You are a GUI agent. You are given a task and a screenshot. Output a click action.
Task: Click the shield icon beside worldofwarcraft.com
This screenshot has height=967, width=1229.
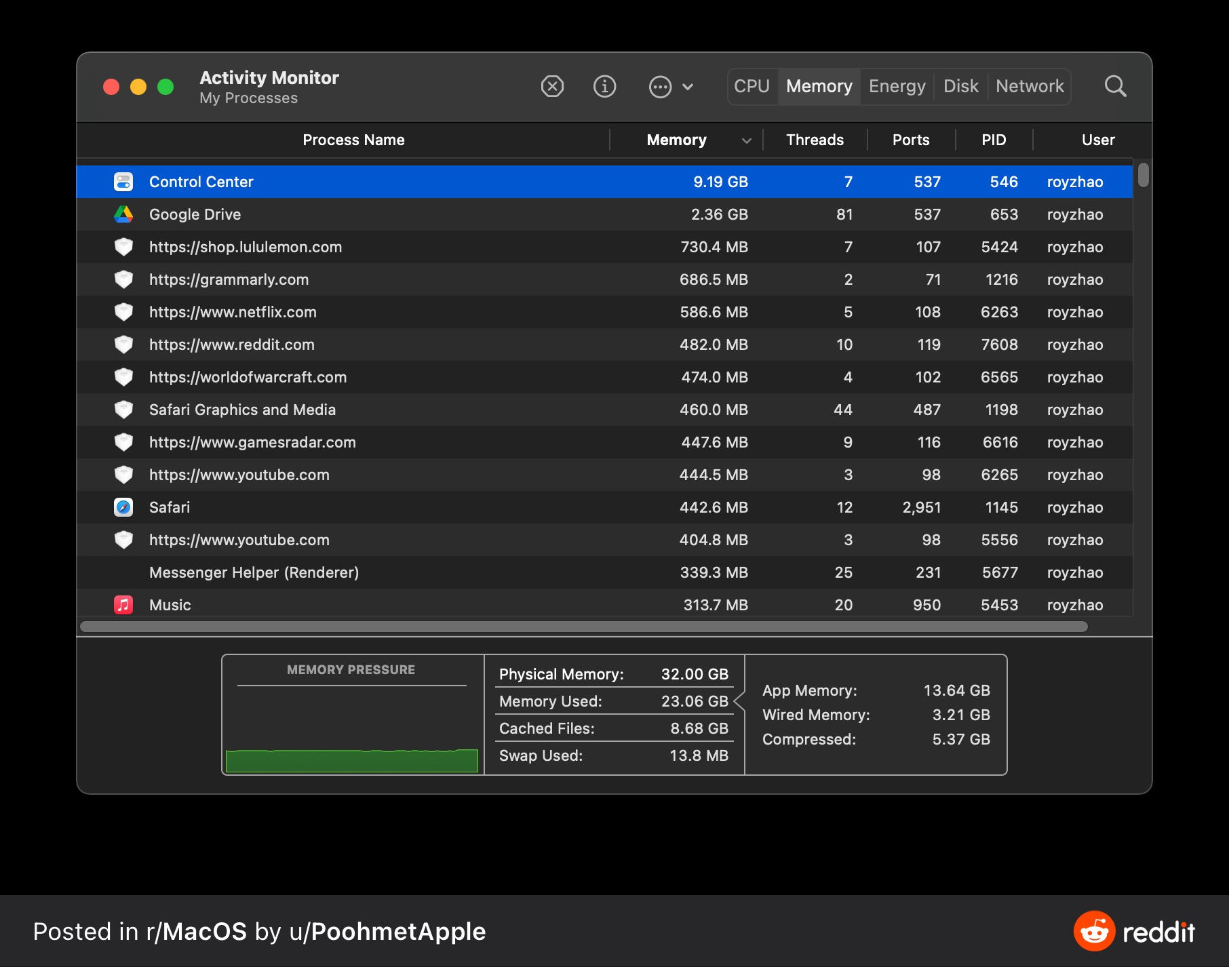[123, 377]
